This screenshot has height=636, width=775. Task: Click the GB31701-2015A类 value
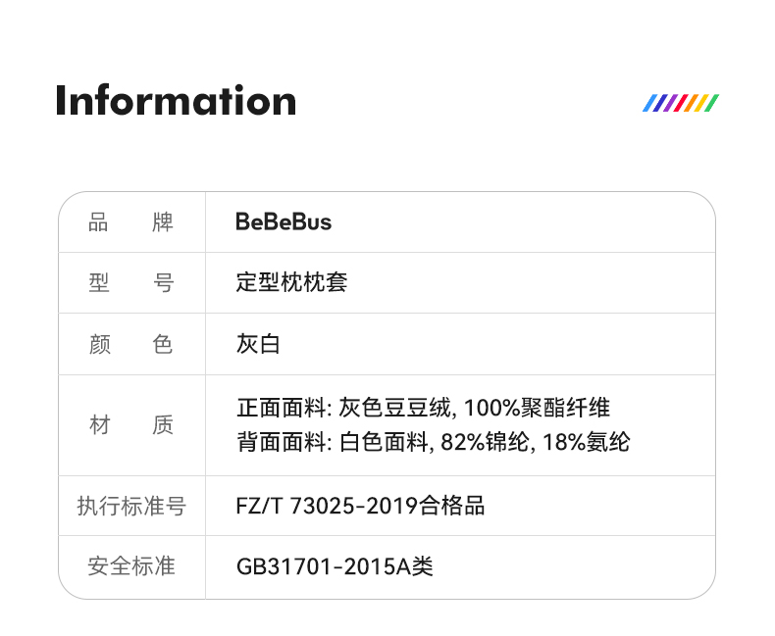pyautogui.click(x=335, y=566)
